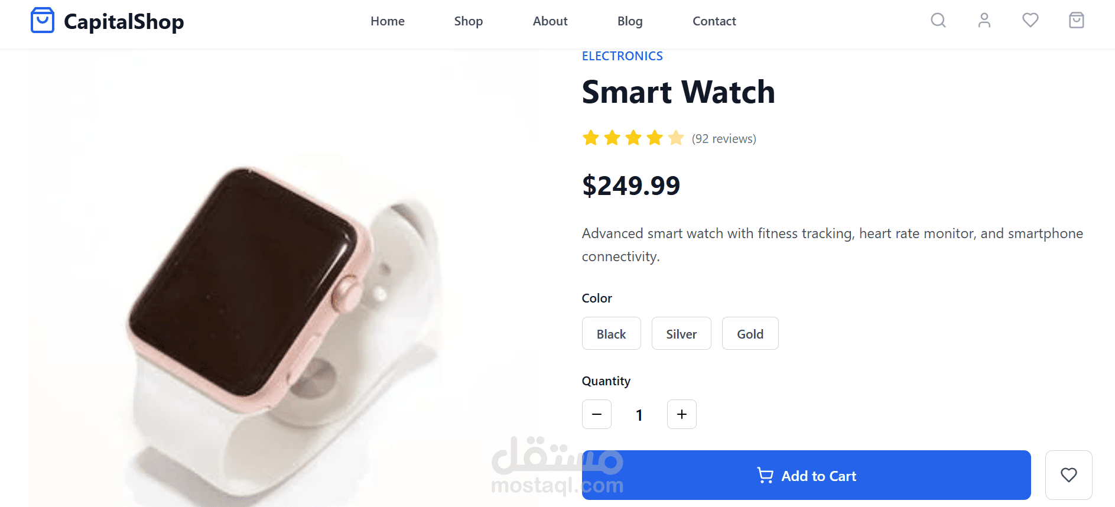Click the CapitalShop bag logo icon
This screenshot has width=1115, height=507.
click(43, 21)
